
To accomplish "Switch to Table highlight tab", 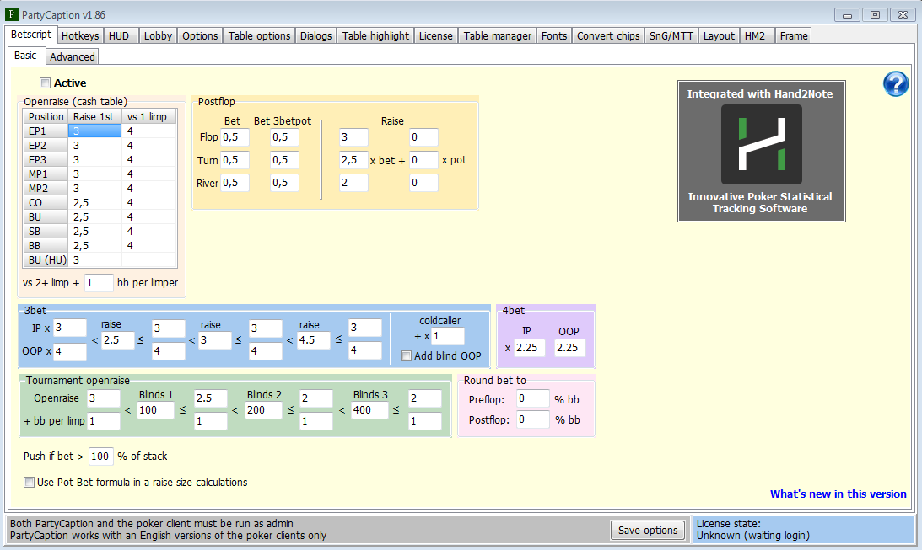I will (x=375, y=36).
